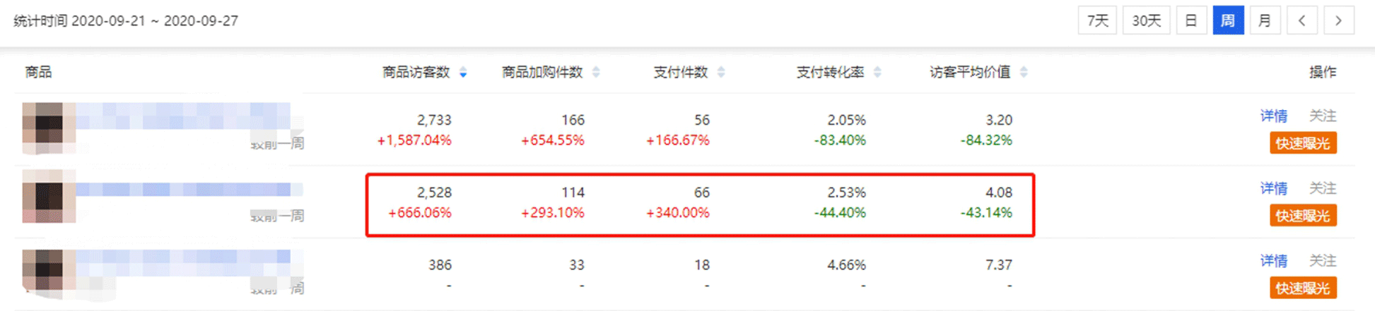Select the 7天 time range
This screenshot has width=1375, height=311.
(1097, 20)
